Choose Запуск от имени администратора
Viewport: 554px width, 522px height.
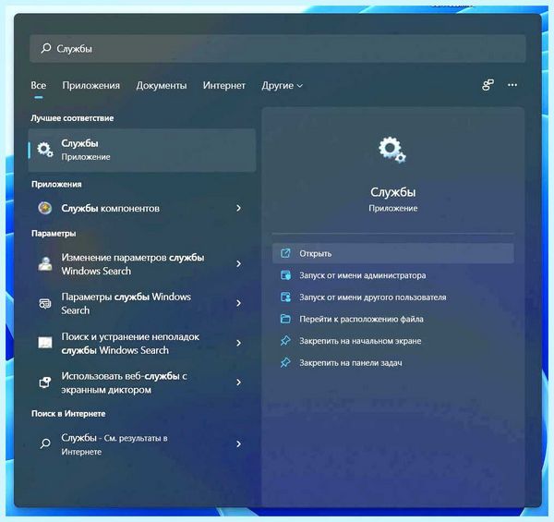pyautogui.click(x=393, y=275)
